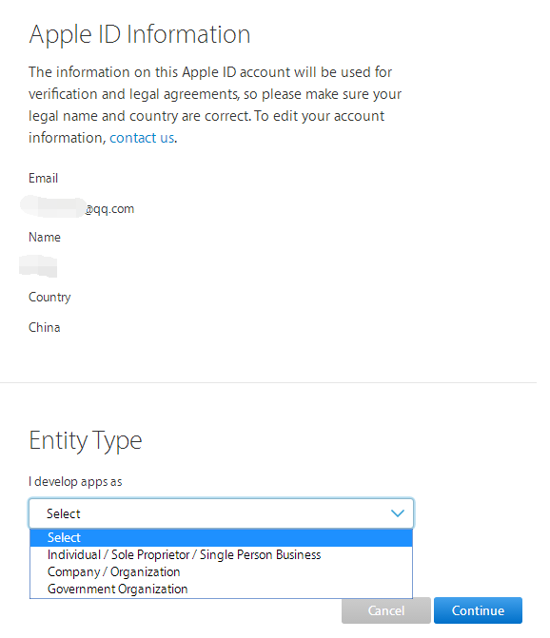Click the 'Country' field label
550x638 pixels.
(x=49, y=298)
